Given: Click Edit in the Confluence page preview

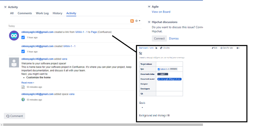Looking at the screenshot, I should (x=214, y=48).
